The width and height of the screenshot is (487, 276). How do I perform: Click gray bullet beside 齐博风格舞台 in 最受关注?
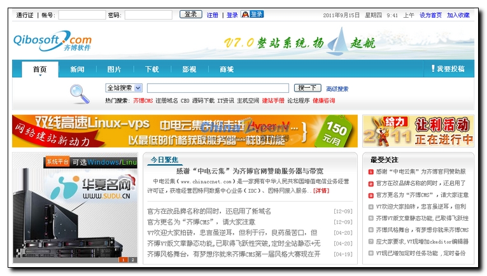[x=371, y=230]
